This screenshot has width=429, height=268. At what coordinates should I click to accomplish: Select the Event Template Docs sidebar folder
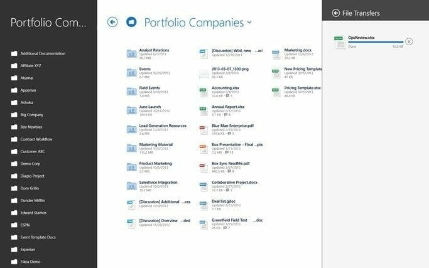point(38,237)
